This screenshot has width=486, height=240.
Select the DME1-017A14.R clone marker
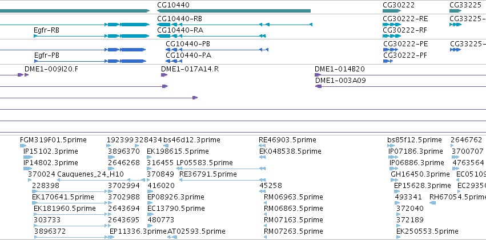click(164, 75)
